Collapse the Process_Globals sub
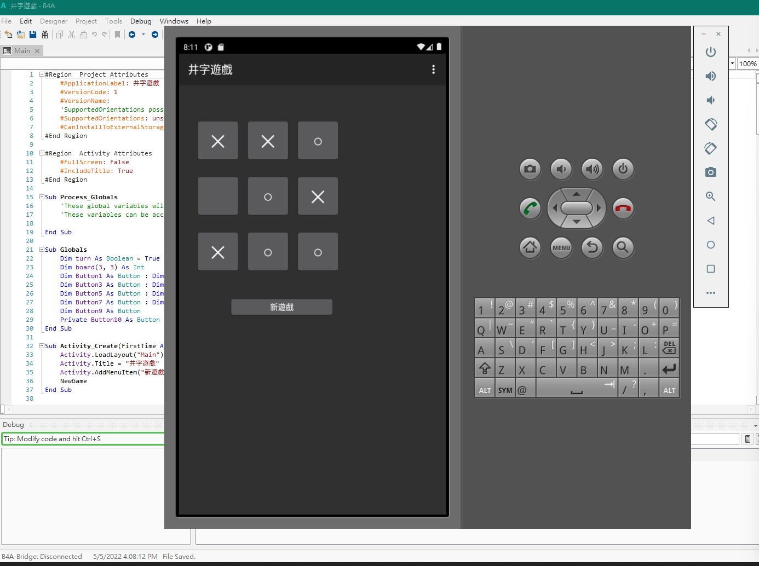This screenshot has height=566, width=759. (42, 197)
